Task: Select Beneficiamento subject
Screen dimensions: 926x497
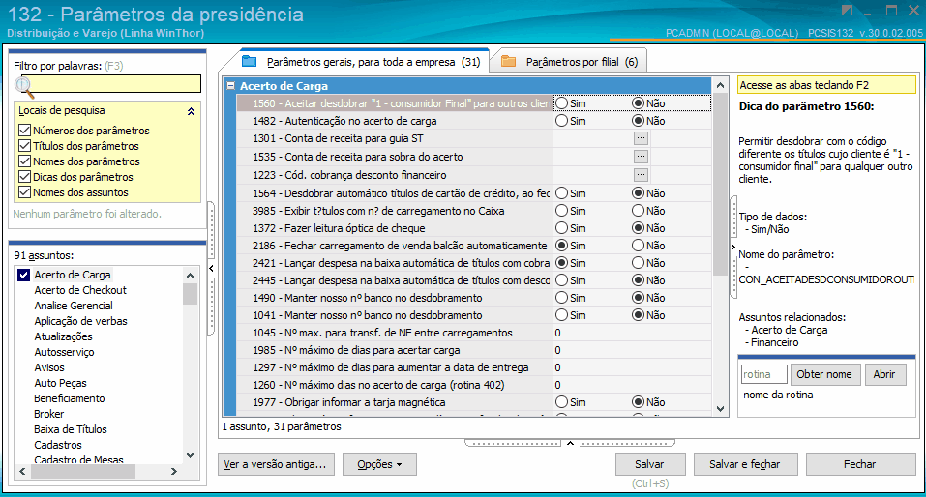Action: pos(69,398)
